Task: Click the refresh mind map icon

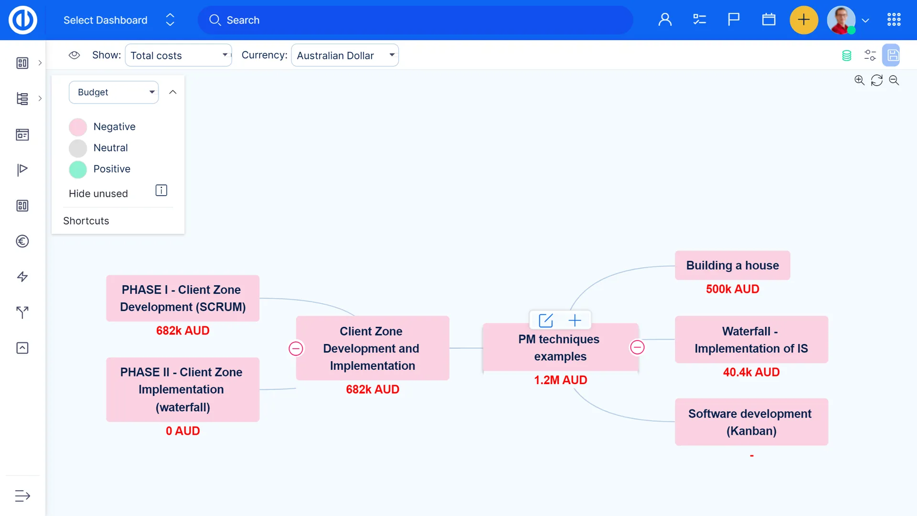Action: click(877, 80)
